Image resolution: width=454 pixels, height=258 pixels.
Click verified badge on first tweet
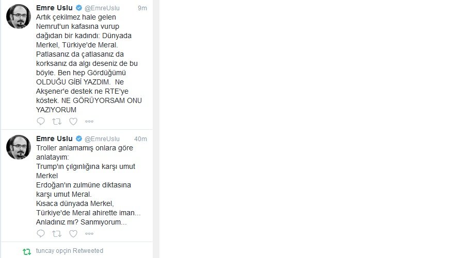point(79,8)
